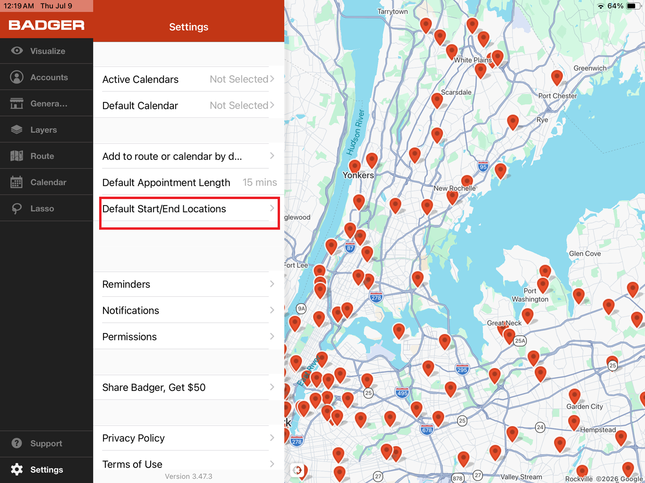Tap the I-95 highway shield

coord(483,167)
